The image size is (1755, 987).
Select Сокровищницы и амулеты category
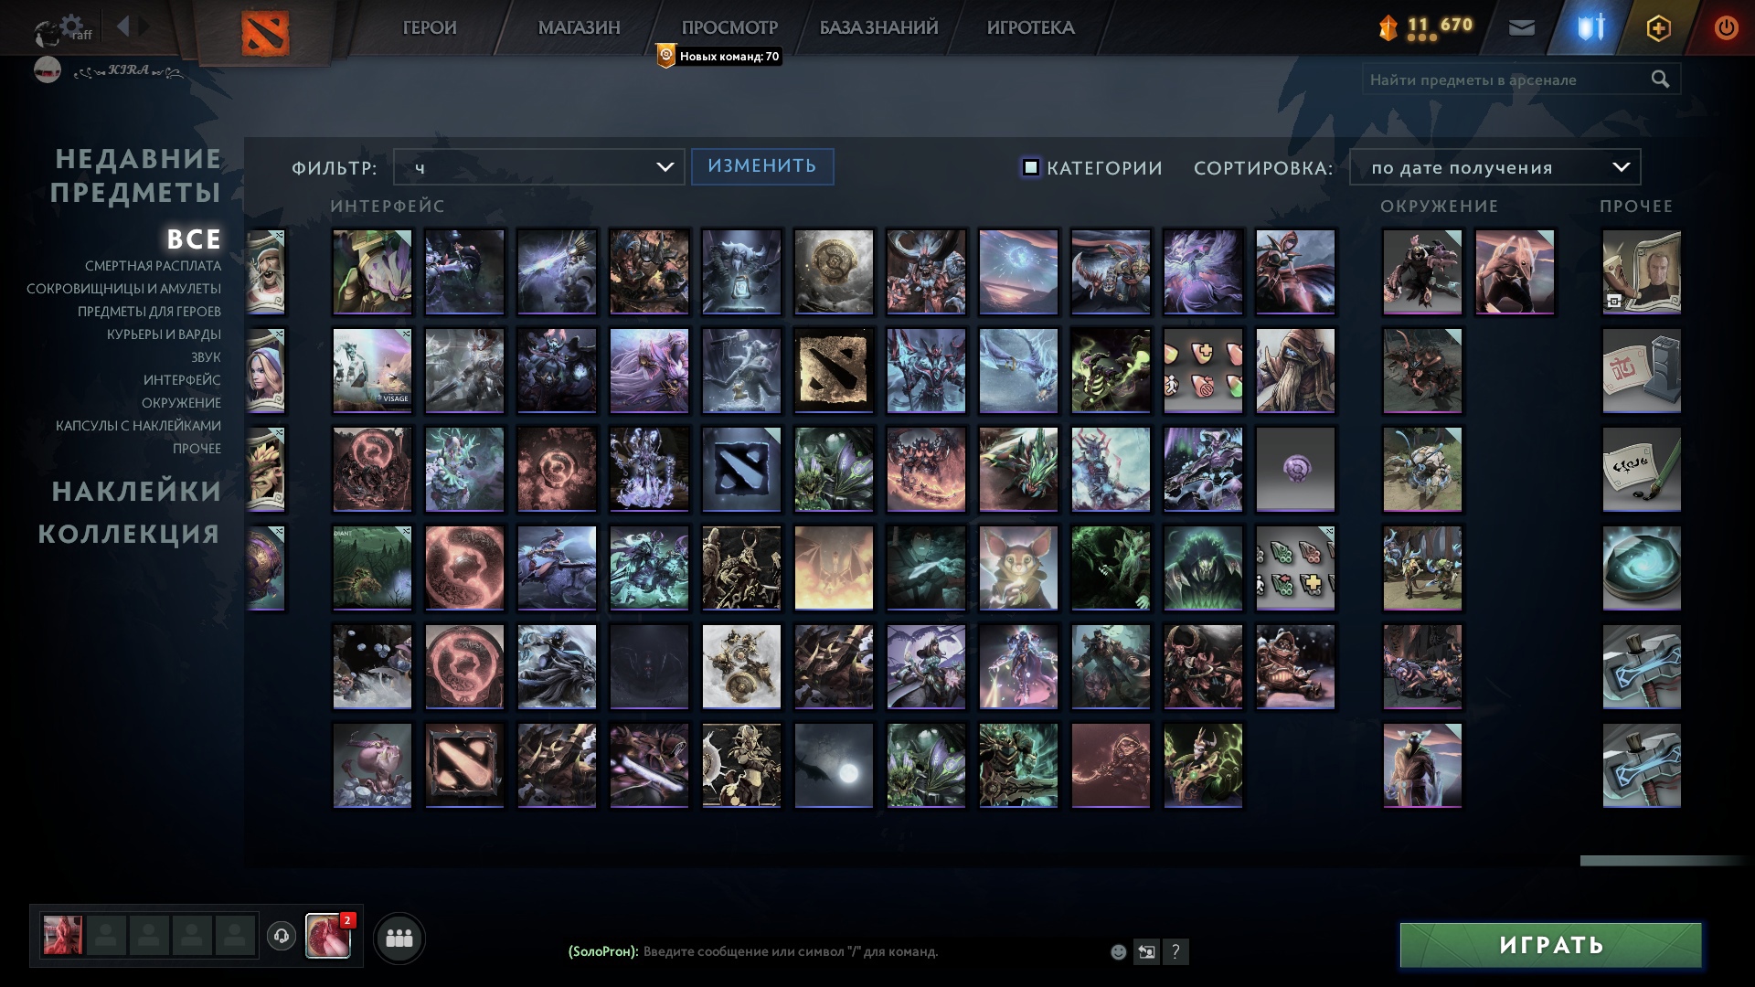pyautogui.click(x=123, y=289)
